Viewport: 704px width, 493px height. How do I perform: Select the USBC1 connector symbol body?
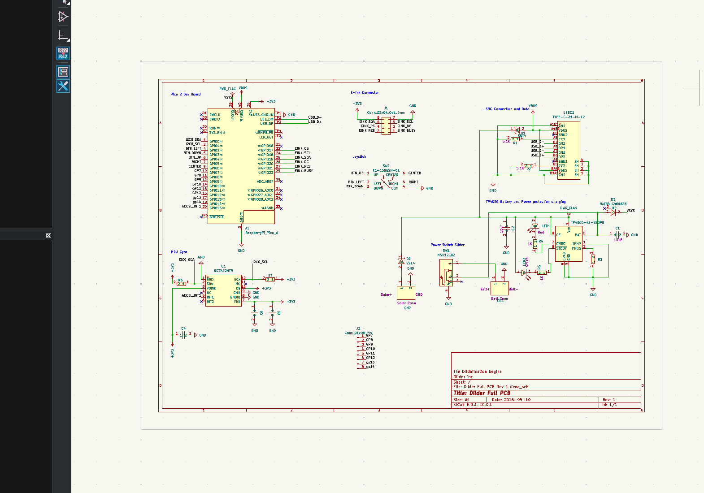[x=569, y=150]
